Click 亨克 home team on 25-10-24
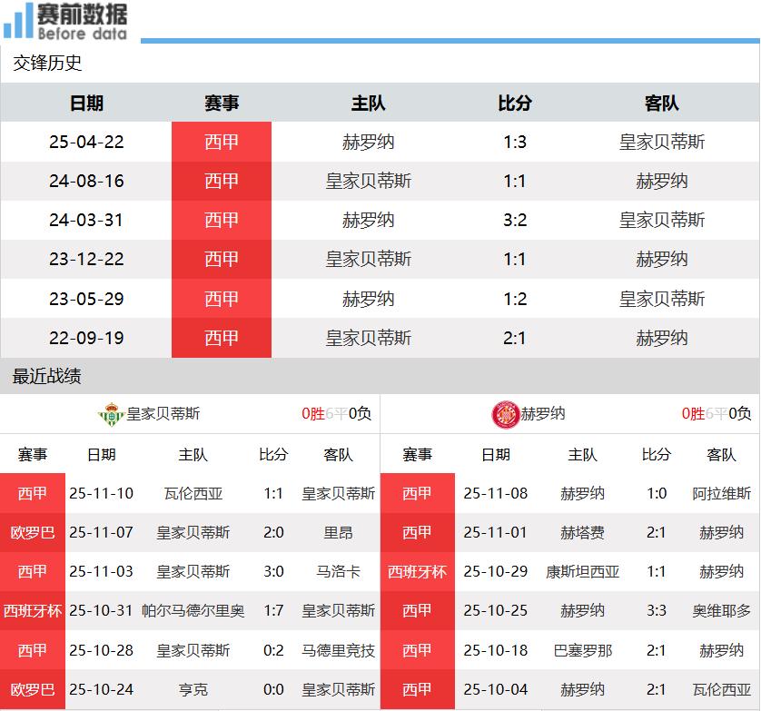 193,689
